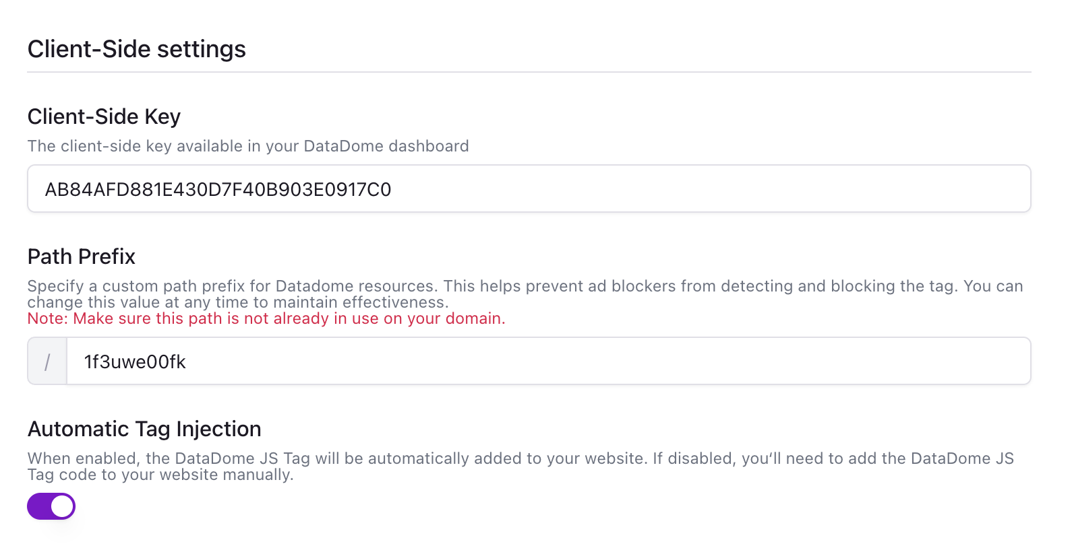Click the enabled state of the injection switch
The width and height of the screenshot is (1072, 550).
point(51,506)
